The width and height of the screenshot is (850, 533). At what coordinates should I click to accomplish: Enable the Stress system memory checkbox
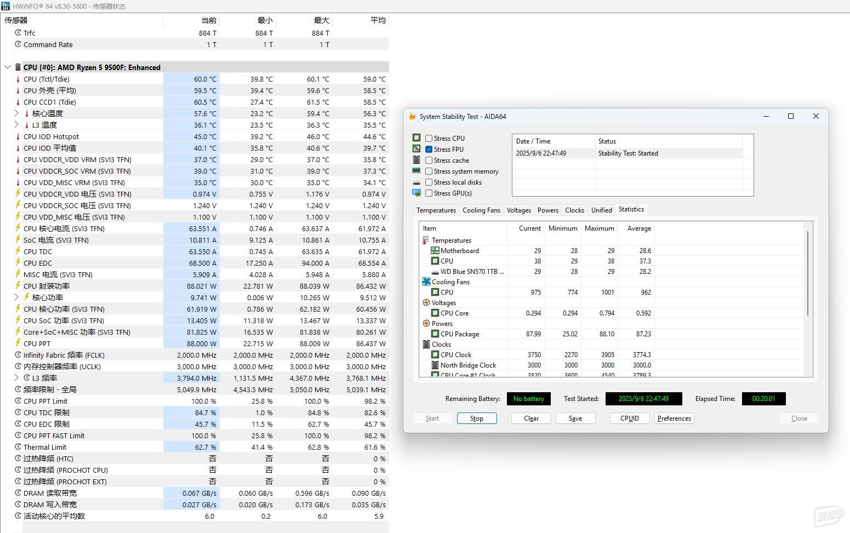click(429, 171)
